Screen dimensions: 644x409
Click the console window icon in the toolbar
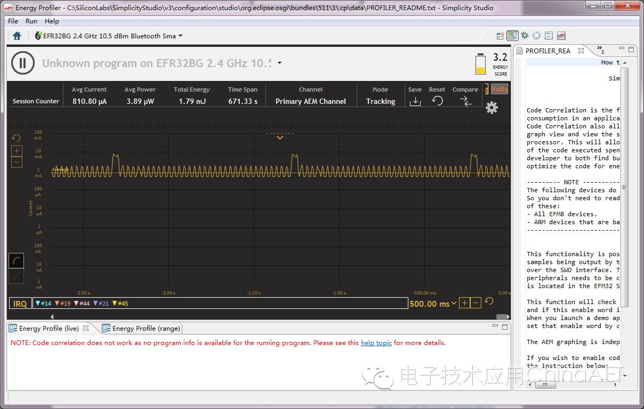[x=549, y=35]
